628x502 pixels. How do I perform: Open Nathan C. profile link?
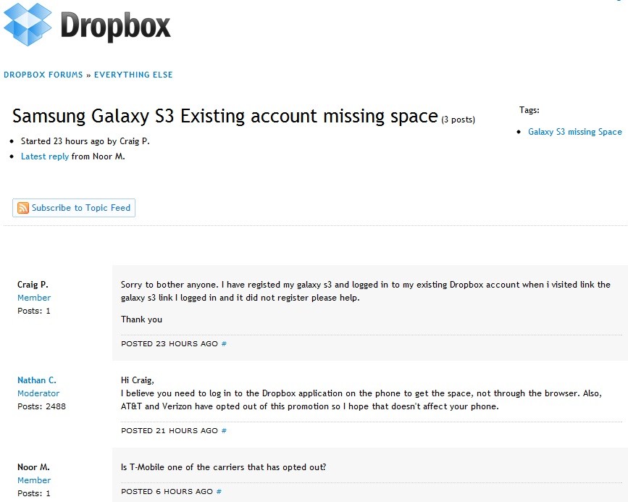pos(37,380)
